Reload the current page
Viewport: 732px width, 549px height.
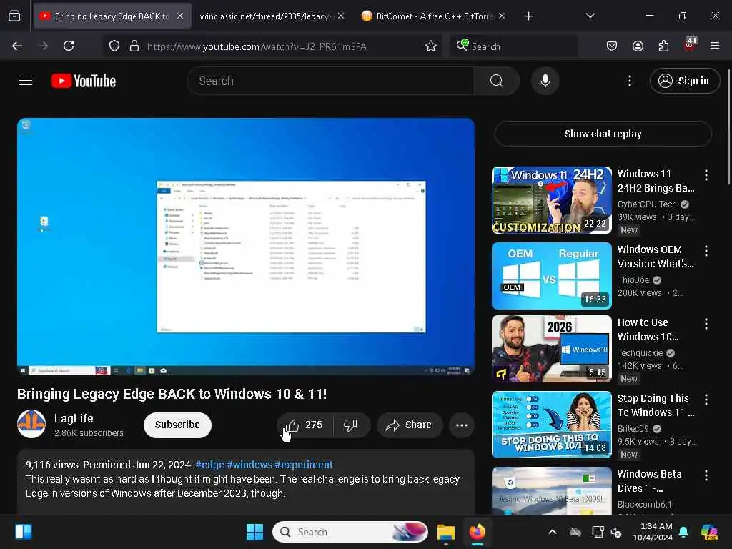coord(69,46)
